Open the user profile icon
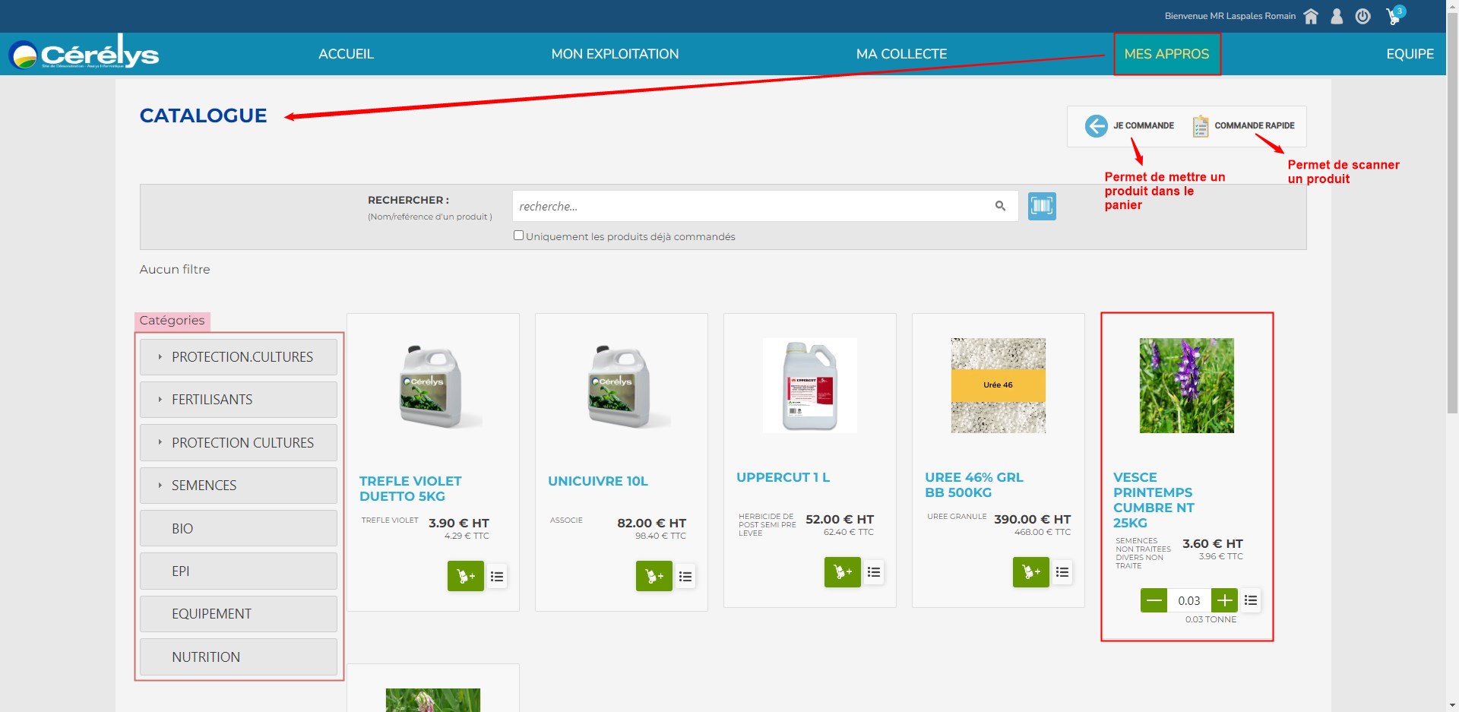This screenshot has width=1459, height=712. coord(1337,16)
